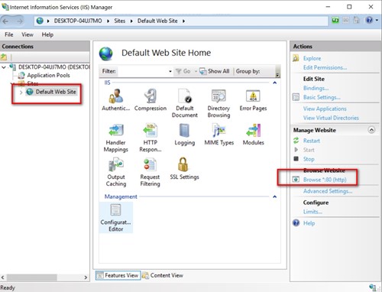Click the back navigation arrow

pos(5,21)
